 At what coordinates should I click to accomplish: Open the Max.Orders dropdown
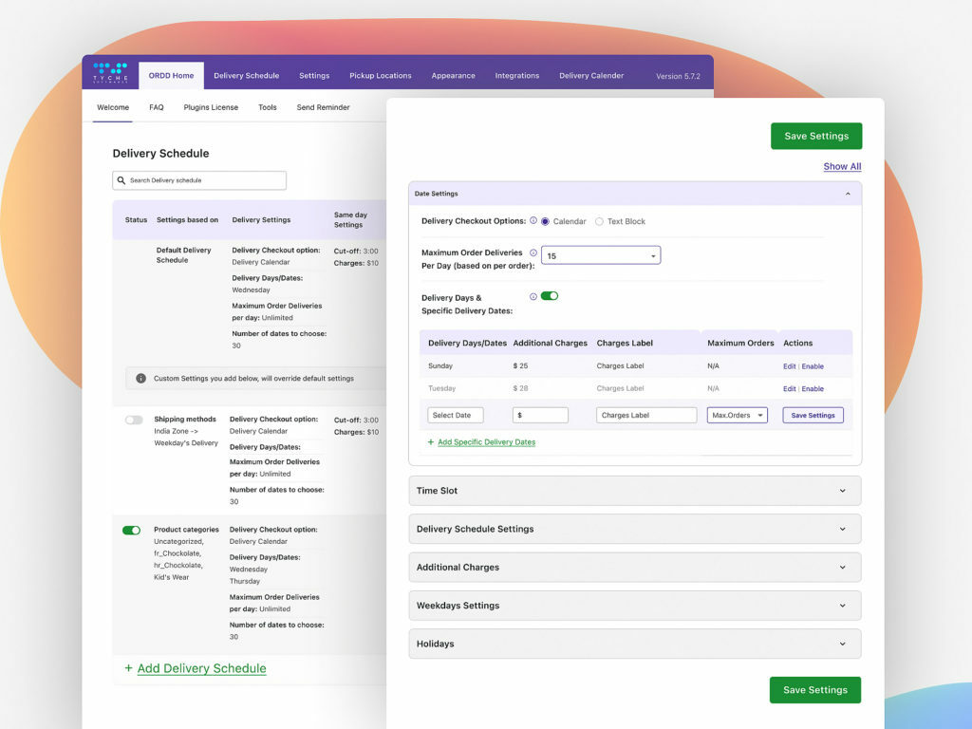(738, 415)
